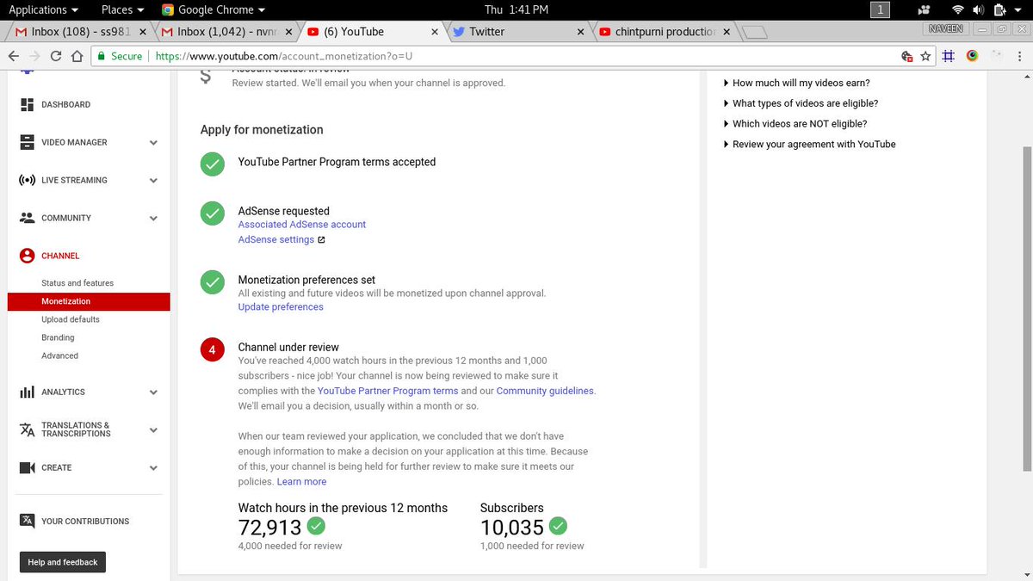Click the Chrome address bar URL
Image resolution: width=1033 pixels, height=581 pixels.
coord(284,56)
